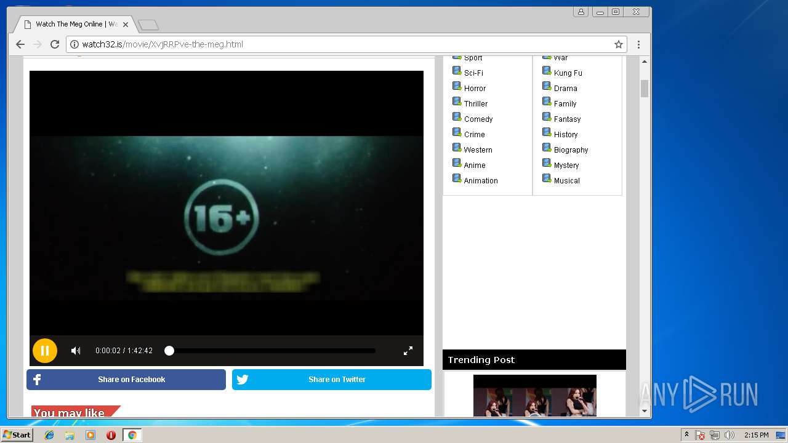The image size is (788, 443).
Task: Click the address bar URL field
Action: pyautogui.click(x=347, y=44)
